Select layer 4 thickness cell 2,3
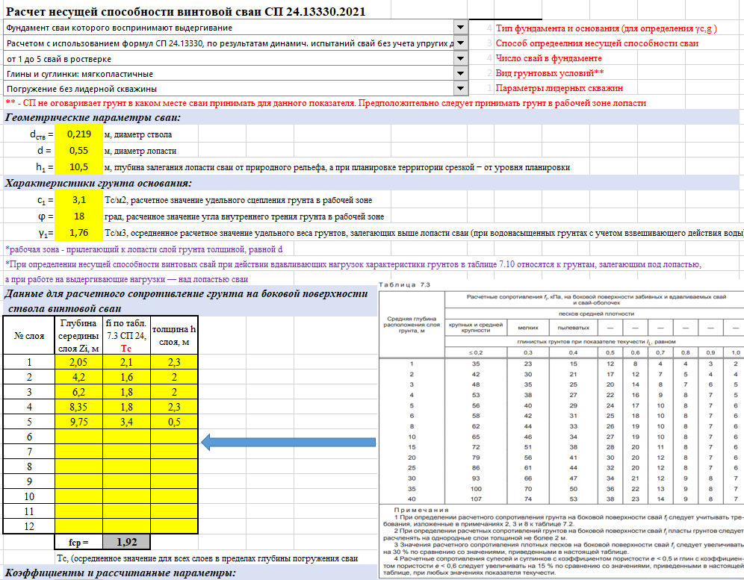Screen dimensions: 744x580 click(173, 405)
